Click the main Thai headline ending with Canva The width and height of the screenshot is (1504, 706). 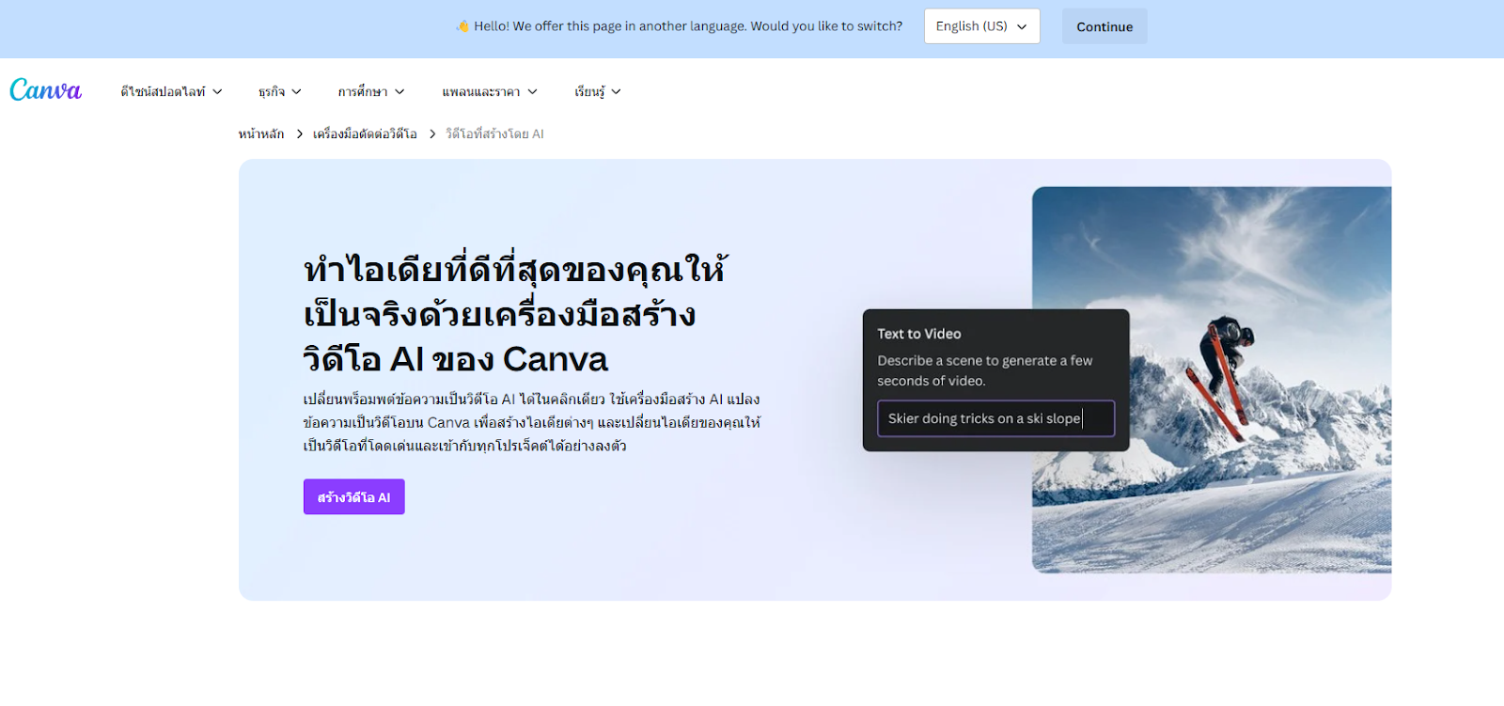coord(515,314)
